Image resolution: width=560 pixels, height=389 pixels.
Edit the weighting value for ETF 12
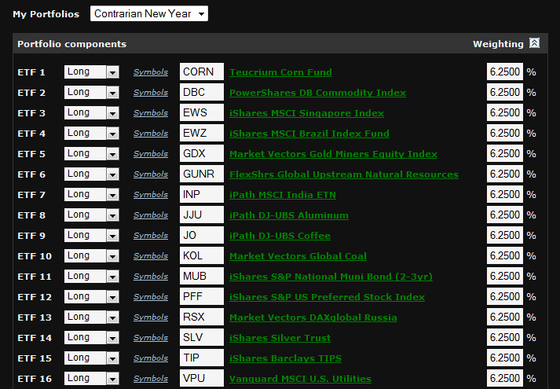[x=504, y=296]
